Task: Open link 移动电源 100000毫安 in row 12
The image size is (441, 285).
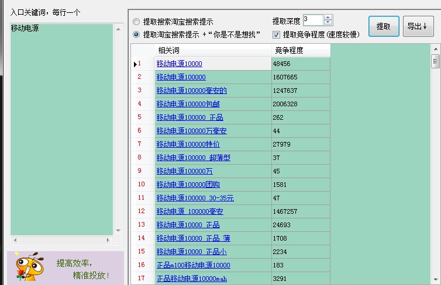Action: (190, 211)
